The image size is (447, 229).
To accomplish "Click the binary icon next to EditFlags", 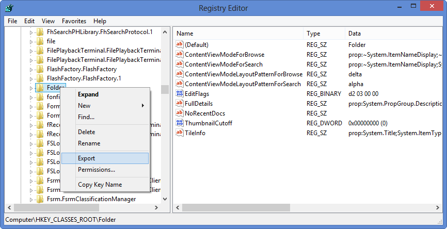I will coord(180,94).
